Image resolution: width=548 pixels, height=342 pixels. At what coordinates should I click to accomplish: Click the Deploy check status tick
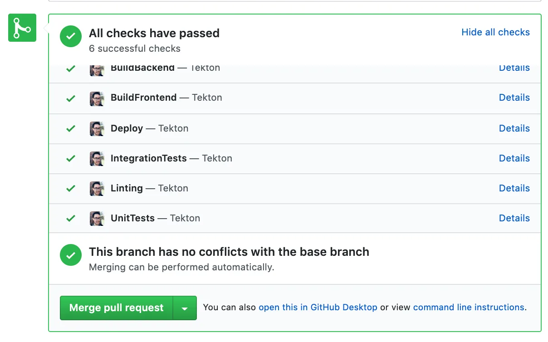(71, 129)
